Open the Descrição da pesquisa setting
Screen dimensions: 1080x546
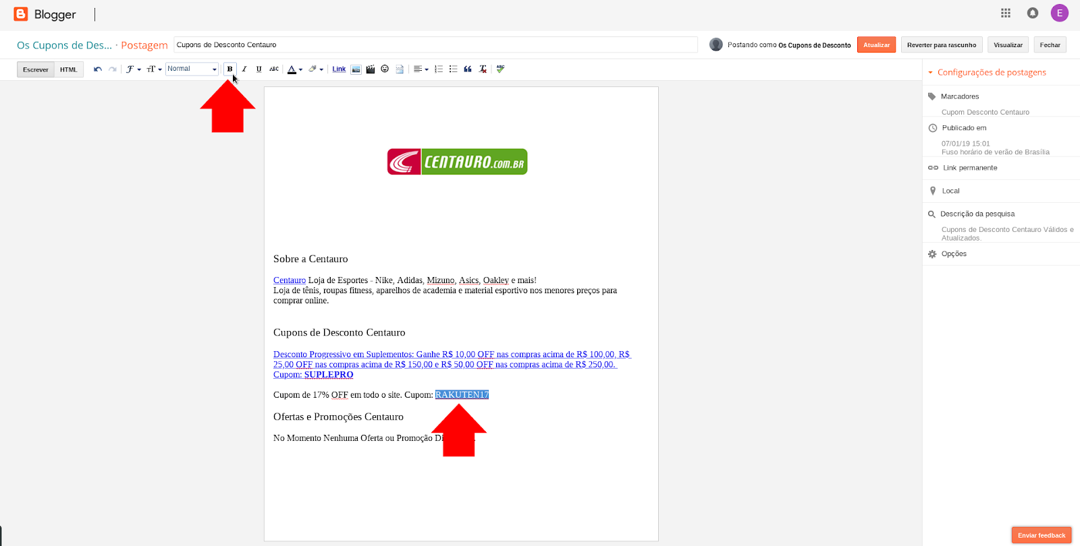977,214
